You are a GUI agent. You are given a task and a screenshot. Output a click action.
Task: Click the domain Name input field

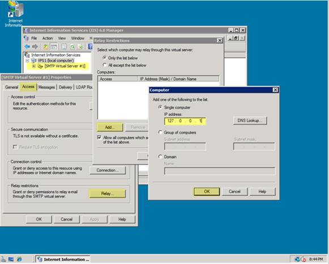coord(220,171)
